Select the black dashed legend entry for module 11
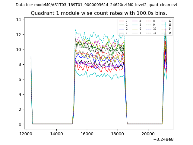Image resolution: width=193 pixels, height=145 pixels. tap(149, 33)
